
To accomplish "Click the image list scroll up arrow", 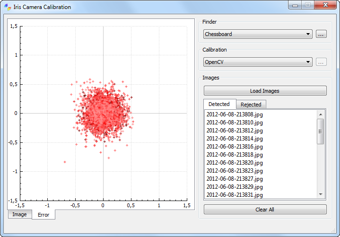I will pos(321,114).
